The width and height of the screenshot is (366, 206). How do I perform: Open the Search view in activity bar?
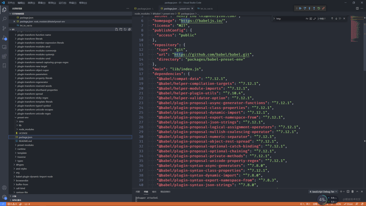[4, 20]
